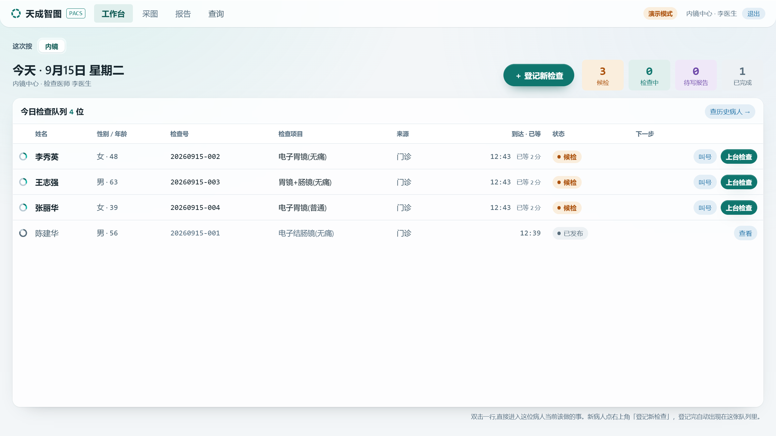Open the 查历史病人 link

click(x=730, y=112)
